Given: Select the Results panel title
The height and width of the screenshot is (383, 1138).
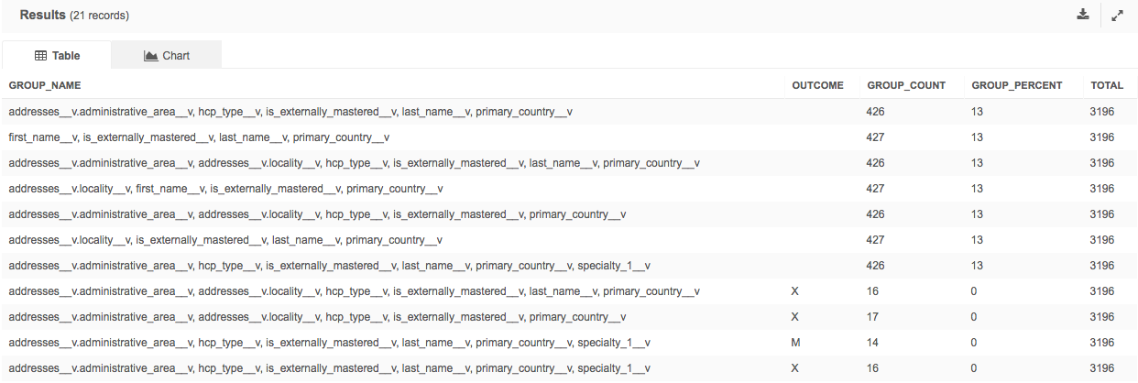Looking at the screenshot, I should [42, 16].
